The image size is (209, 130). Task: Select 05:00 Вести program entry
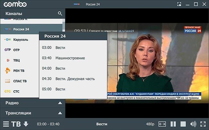pos(73,89)
